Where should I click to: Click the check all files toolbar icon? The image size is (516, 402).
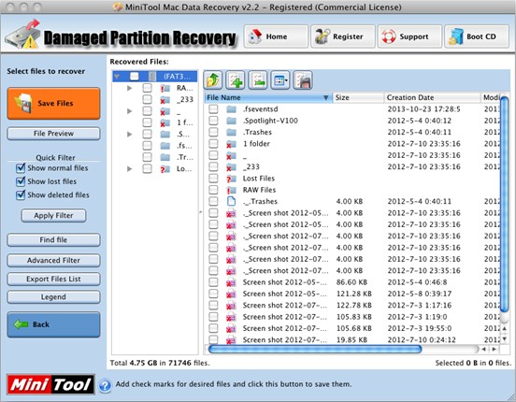pos(236,80)
